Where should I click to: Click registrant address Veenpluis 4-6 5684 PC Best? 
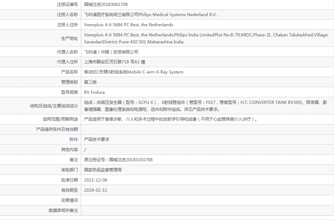[x=128, y=25]
